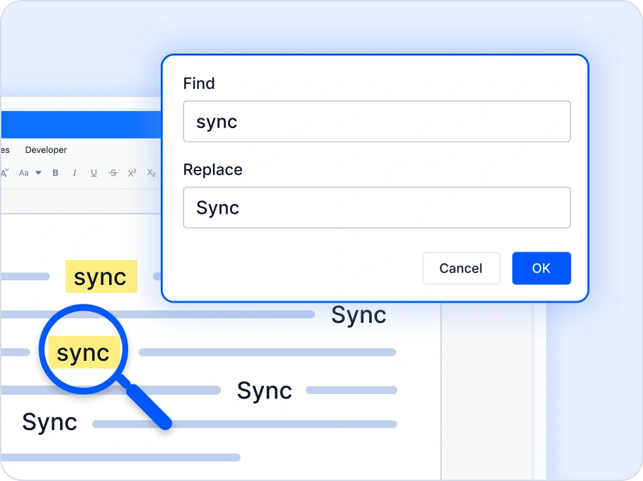The width and height of the screenshot is (643, 481).
Task: Click highlighted "sync" inside the magnifier
Action: click(83, 353)
